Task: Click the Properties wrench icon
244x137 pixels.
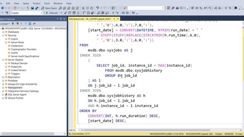Action: (173, 8)
